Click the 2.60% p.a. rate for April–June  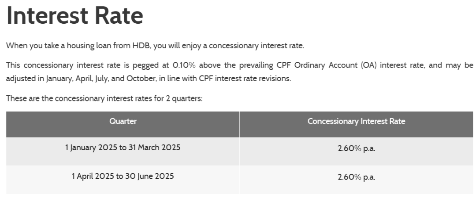pos(356,177)
